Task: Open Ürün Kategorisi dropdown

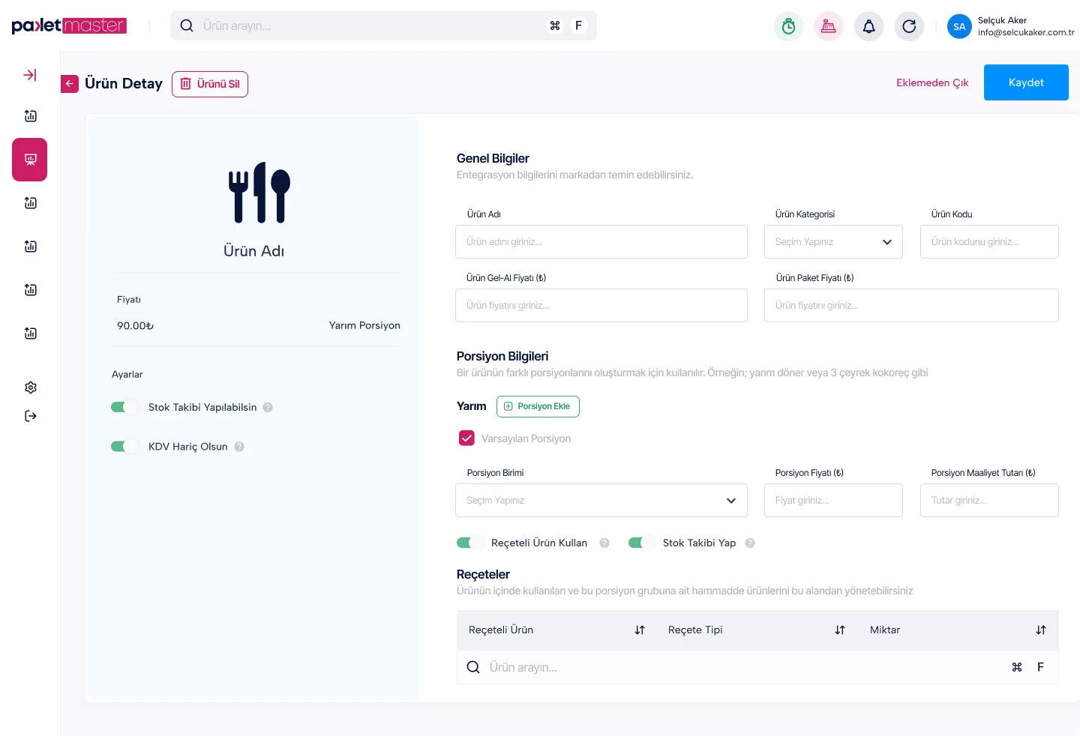Action: click(x=833, y=242)
